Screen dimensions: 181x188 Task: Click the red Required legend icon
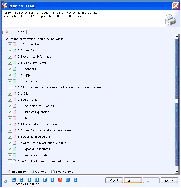pos(9,172)
